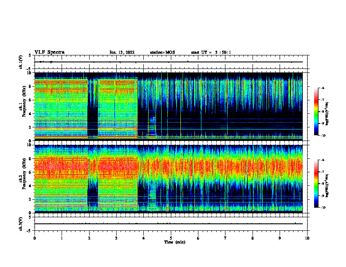Image resolution: width=346 pixels, height=267 pixels.
Task: Click the ch.1 color bar "log(PSD)(V²/Hz)" label
Action: [327, 114]
